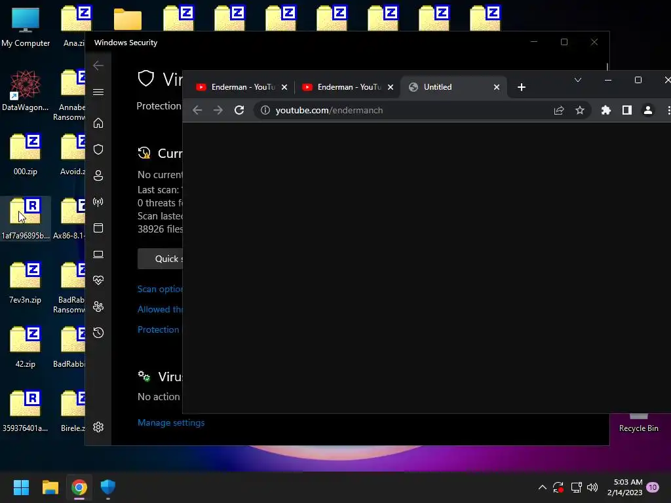Open volume control in system tray

592,487
